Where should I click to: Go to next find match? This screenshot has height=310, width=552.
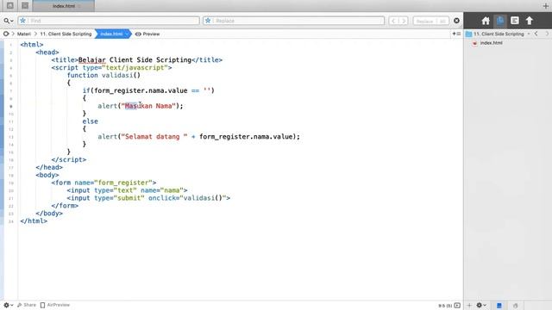click(x=404, y=21)
